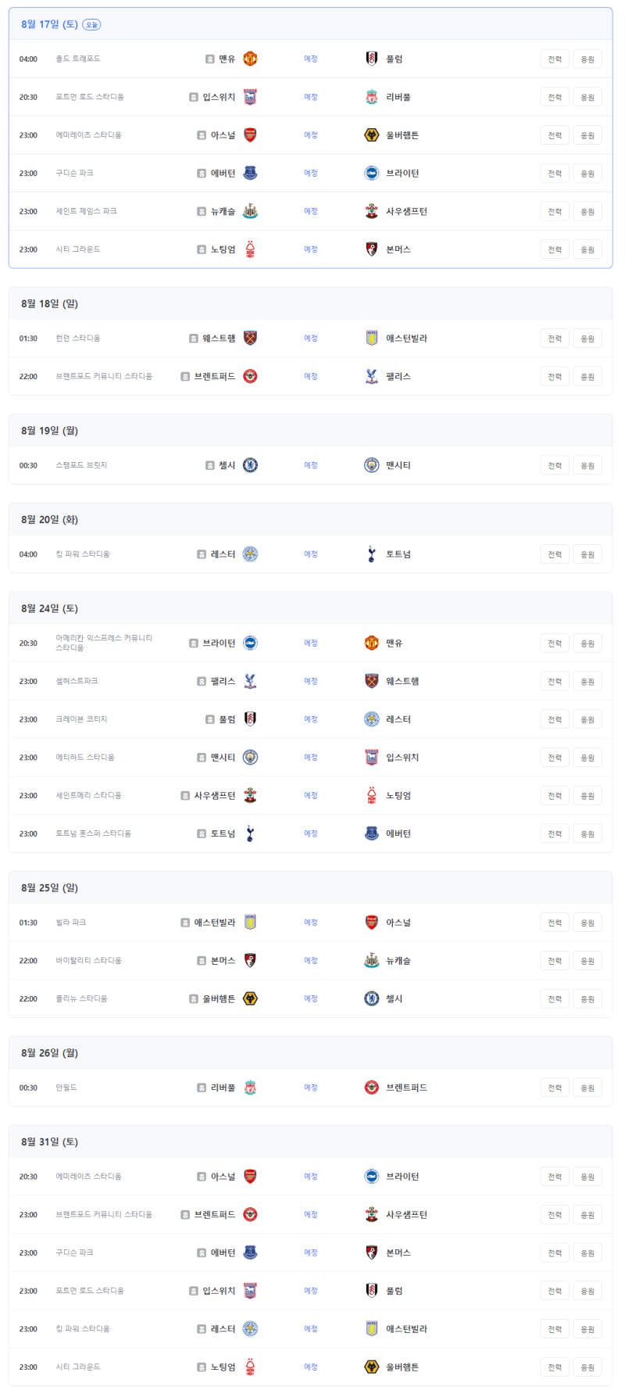Click 전력 button for Leicester vs Tottenham match
This screenshot has height=1394, width=625.
pos(555,555)
